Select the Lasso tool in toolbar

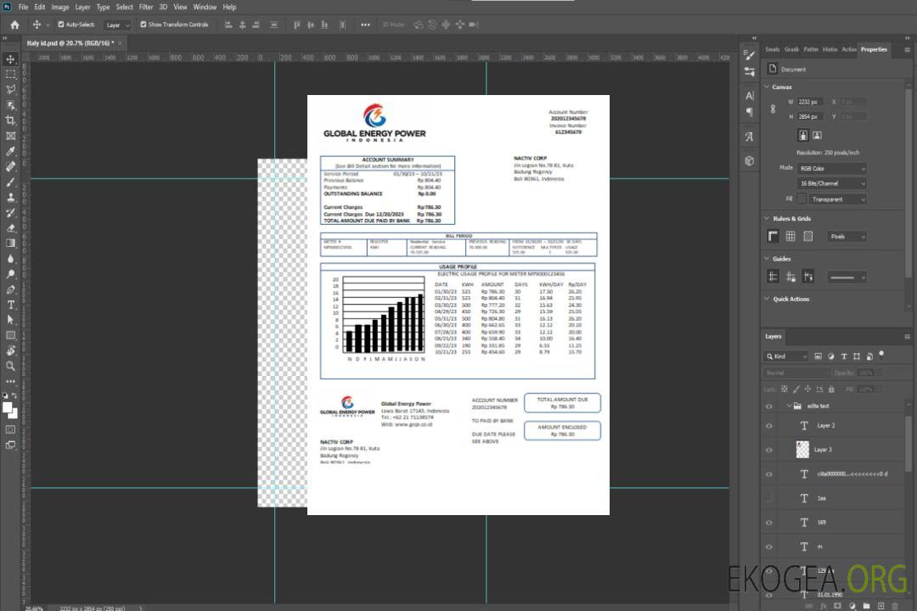(11, 89)
